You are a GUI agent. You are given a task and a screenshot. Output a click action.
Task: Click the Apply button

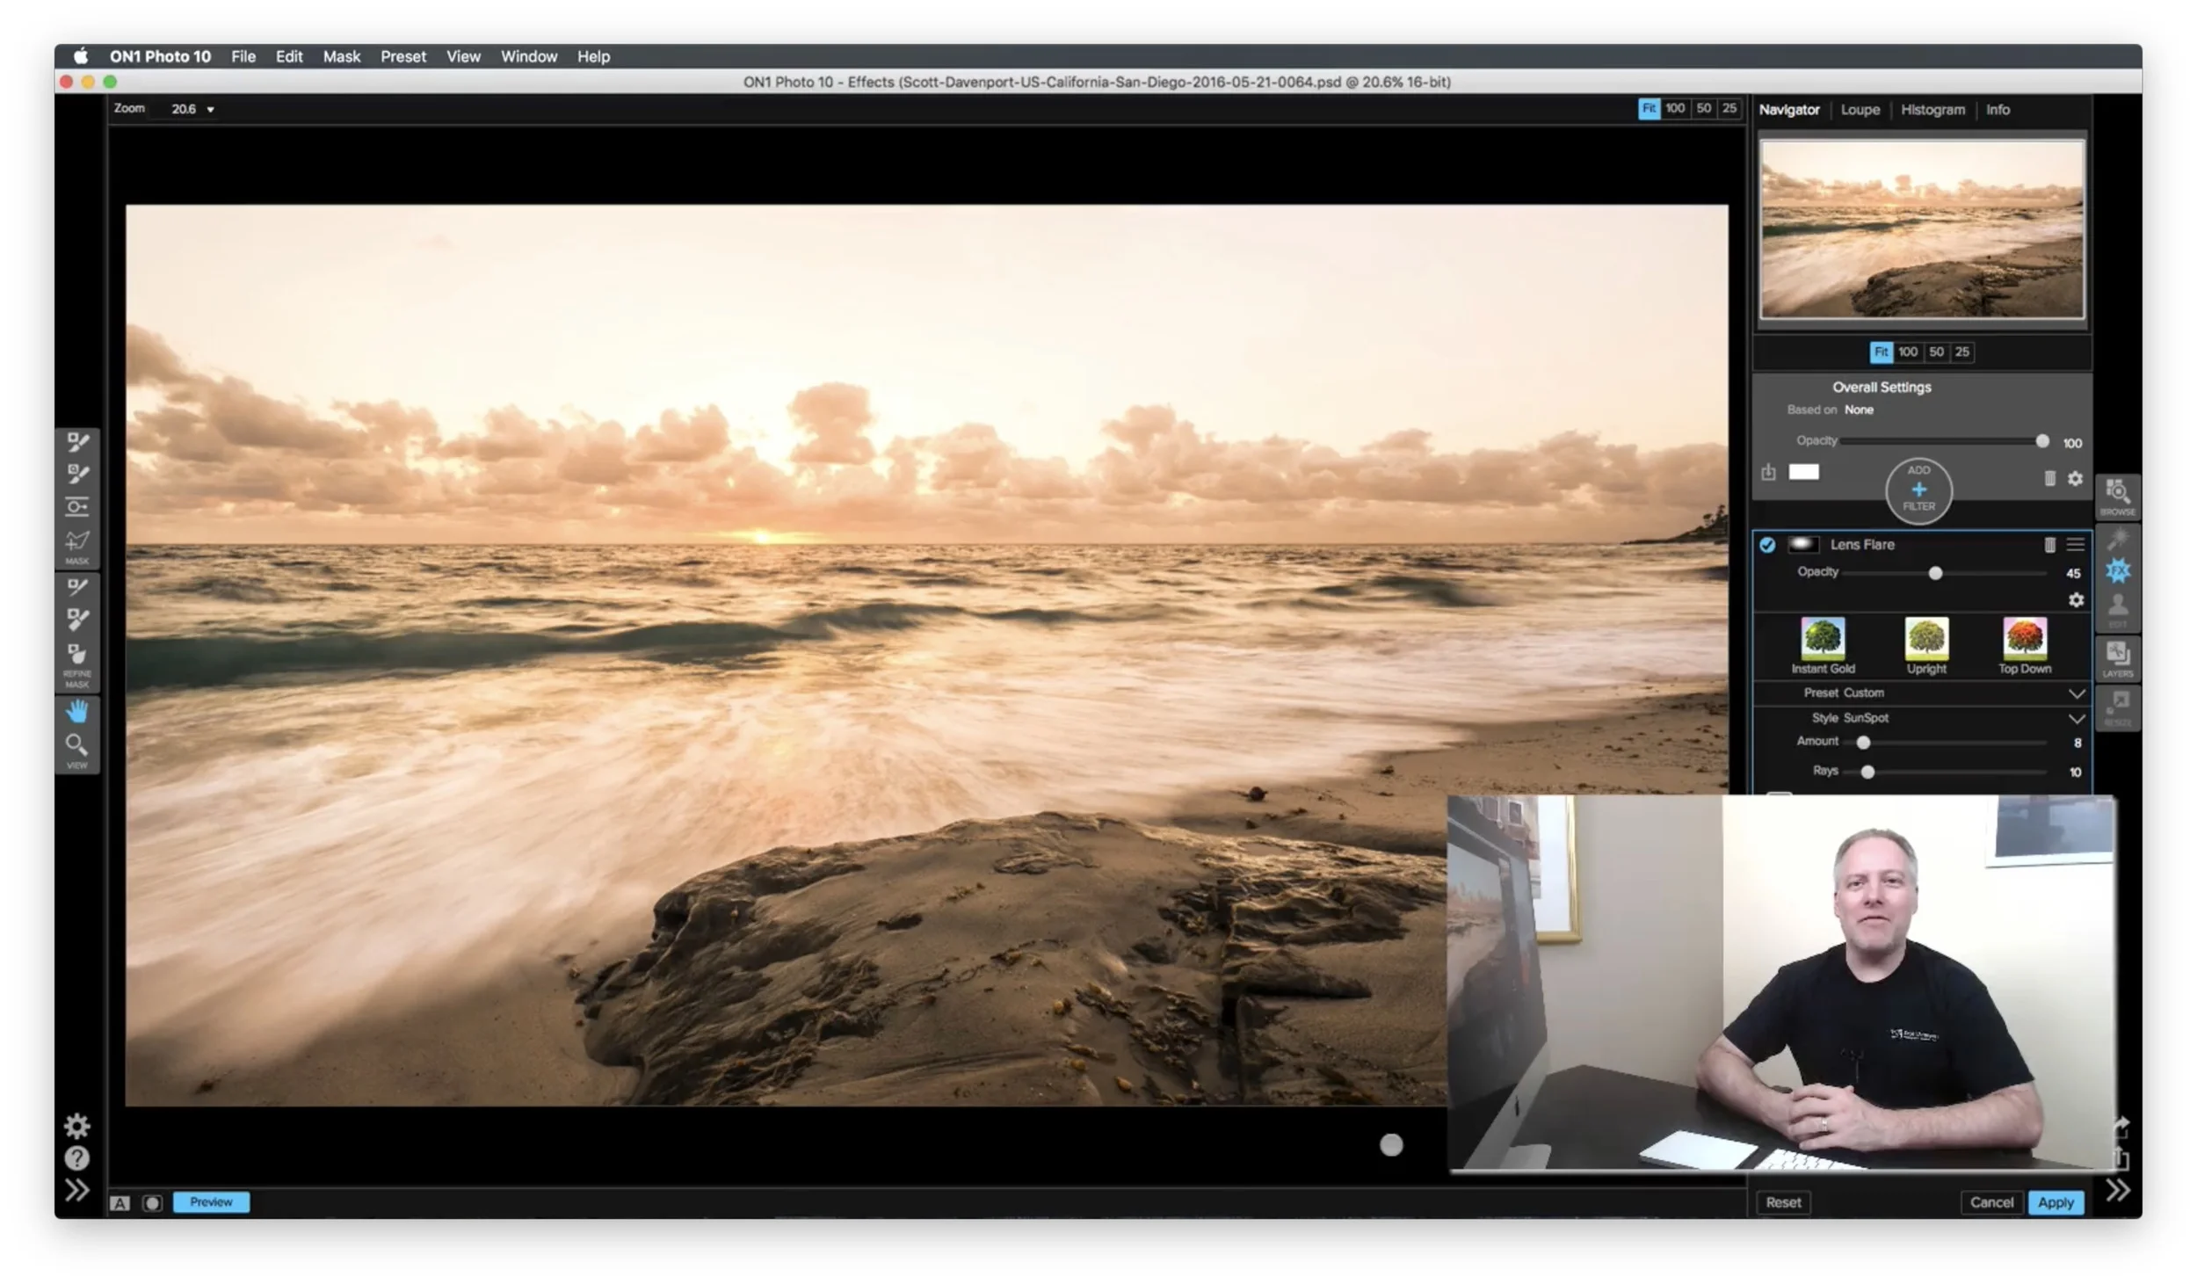(x=2055, y=1202)
